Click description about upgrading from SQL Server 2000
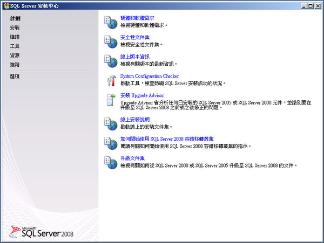The width and height of the screenshot is (324, 243). click(x=208, y=165)
